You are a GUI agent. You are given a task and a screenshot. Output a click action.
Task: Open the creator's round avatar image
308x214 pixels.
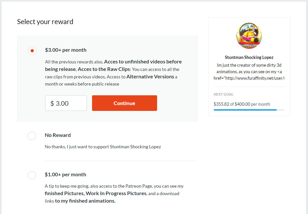click(x=249, y=35)
